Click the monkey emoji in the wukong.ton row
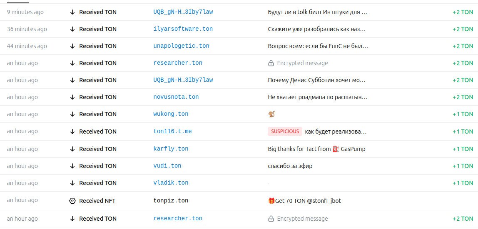Screen dimensions: 478x229 271,114
